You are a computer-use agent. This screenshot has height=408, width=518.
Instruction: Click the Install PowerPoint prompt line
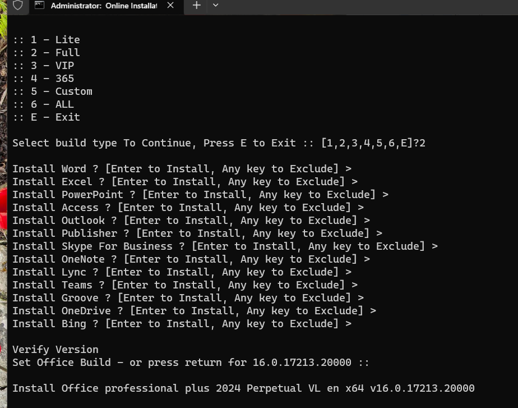pos(201,195)
